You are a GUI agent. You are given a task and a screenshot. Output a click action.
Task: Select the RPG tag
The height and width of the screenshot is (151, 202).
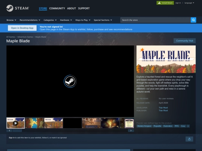[x=177, y=126]
